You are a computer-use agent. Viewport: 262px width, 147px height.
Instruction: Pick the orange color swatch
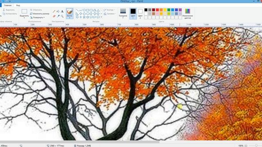coord(161,10)
